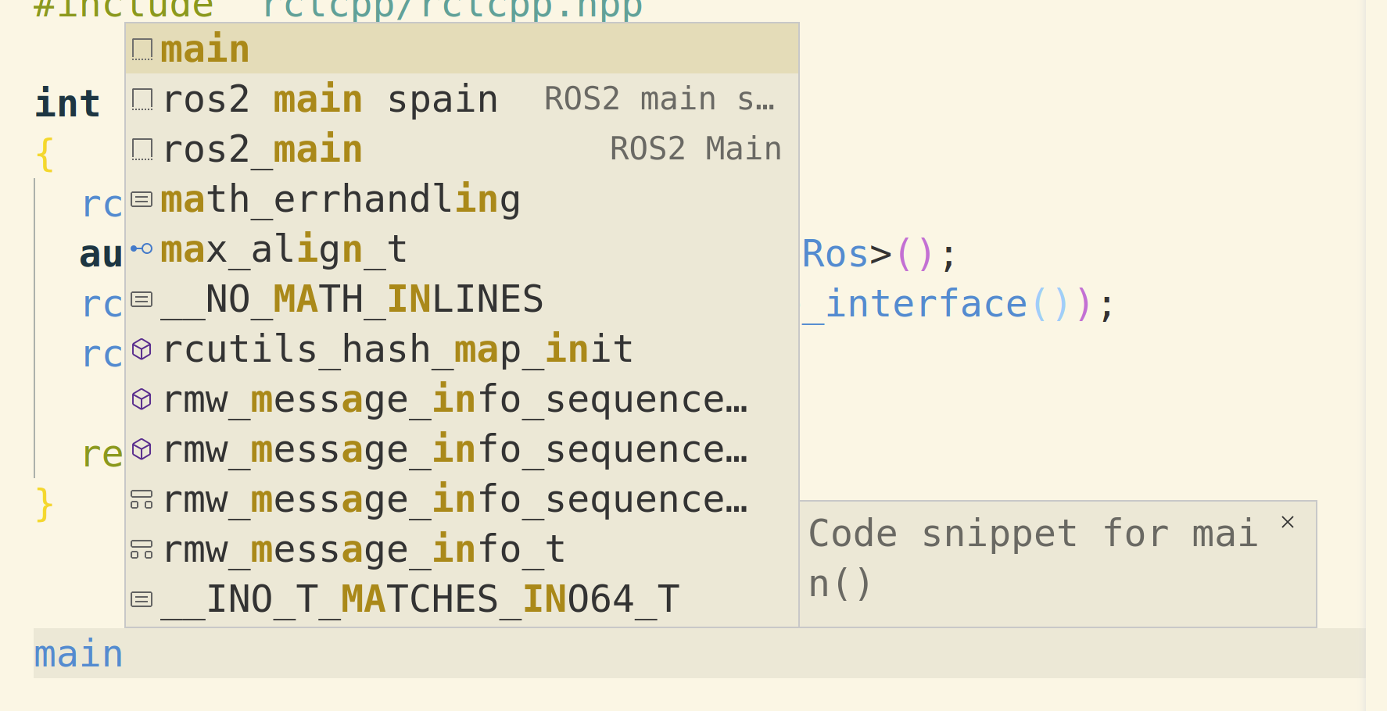Click the 'int' keyword in the code
Image resolution: width=1387 pixels, height=711 pixels.
[67, 103]
